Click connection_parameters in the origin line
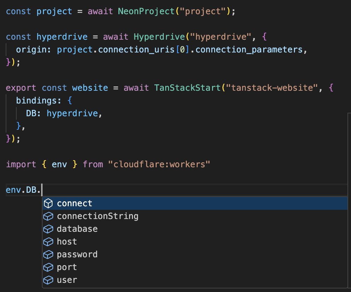The width and height of the screenshot is (351, 292). 249,50
